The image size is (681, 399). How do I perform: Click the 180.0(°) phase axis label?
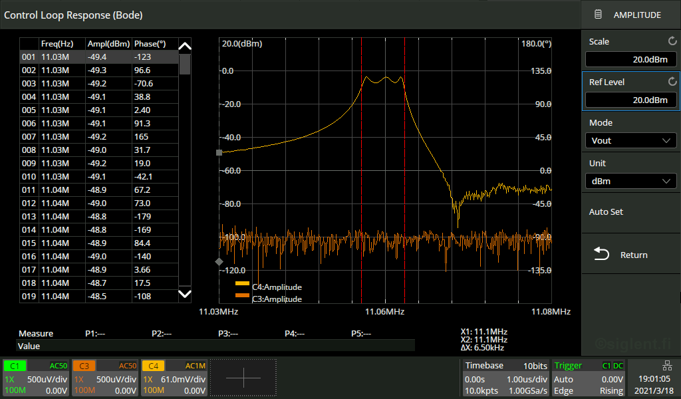point(536,44)
